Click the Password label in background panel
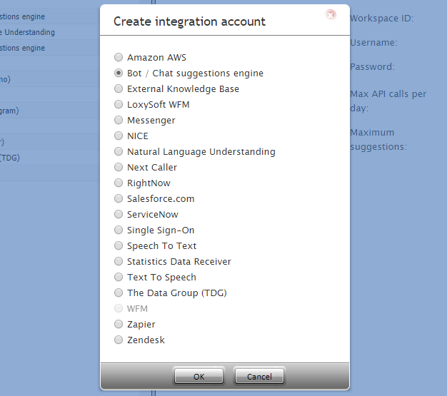Image resolution: width=447 pixels, height=396 pixels. [x=373, y=66]
